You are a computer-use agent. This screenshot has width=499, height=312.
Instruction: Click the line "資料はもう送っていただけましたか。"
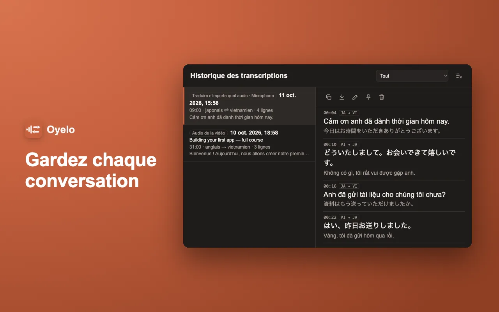tap(369, 204)
